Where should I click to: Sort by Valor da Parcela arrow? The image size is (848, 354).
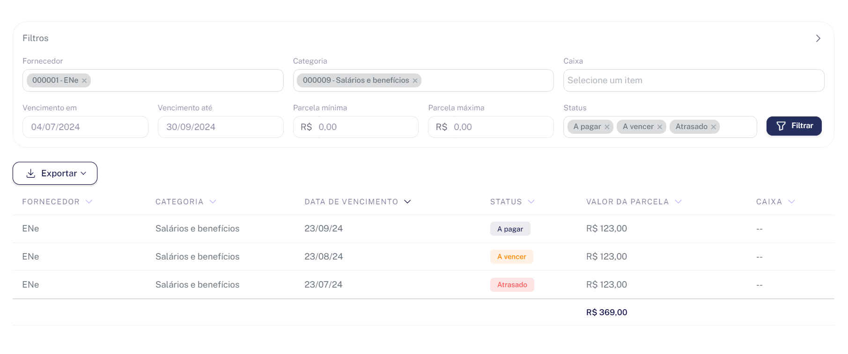678,202
